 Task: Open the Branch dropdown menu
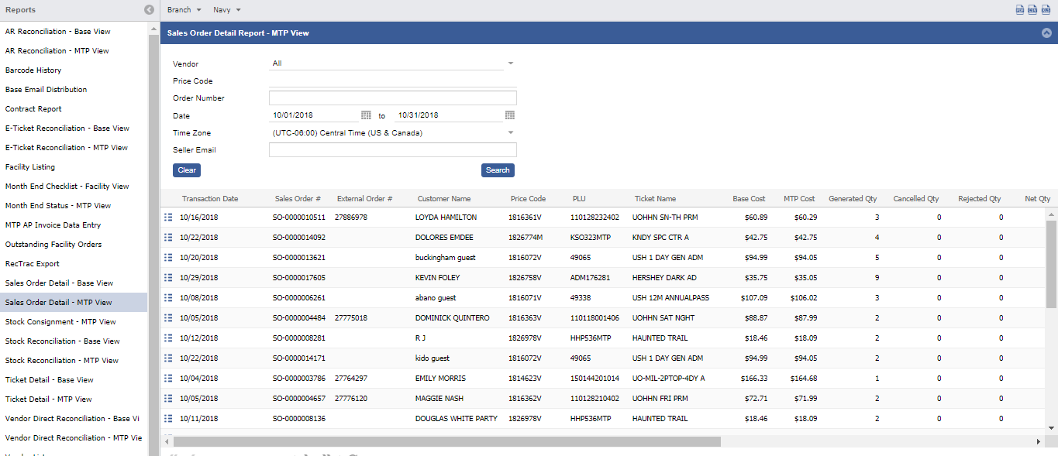point(184,10)
